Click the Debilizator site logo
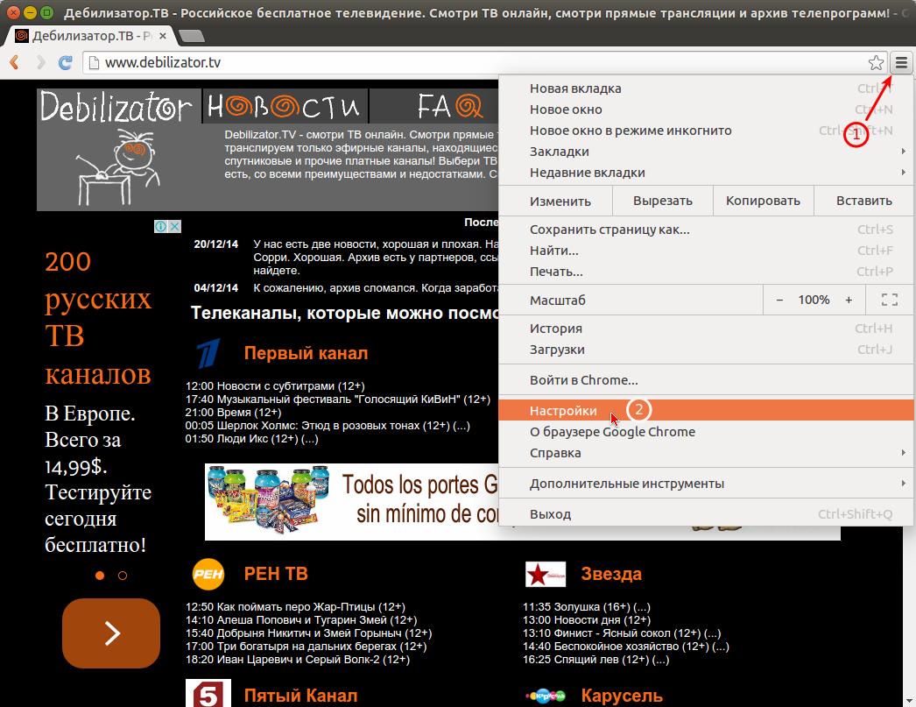This screenshot has height=707, width=916. coord(118,107)
